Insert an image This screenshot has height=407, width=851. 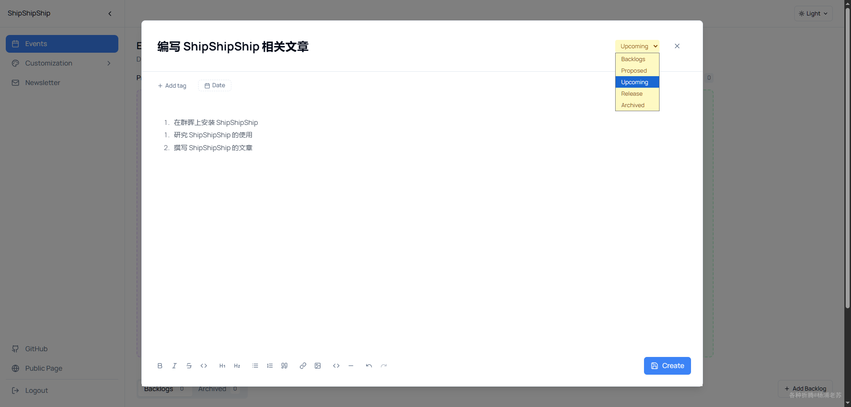(x=318, y=366)
